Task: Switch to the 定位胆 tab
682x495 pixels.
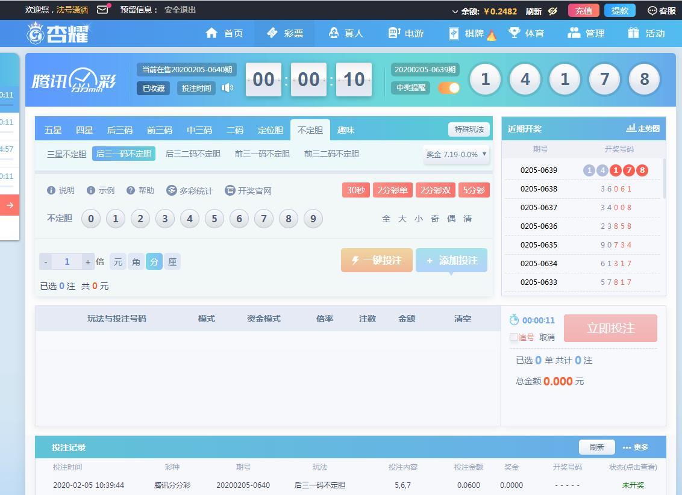Action: click(270, 130)
